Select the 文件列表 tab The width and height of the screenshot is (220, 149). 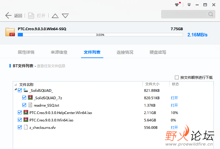92,52
